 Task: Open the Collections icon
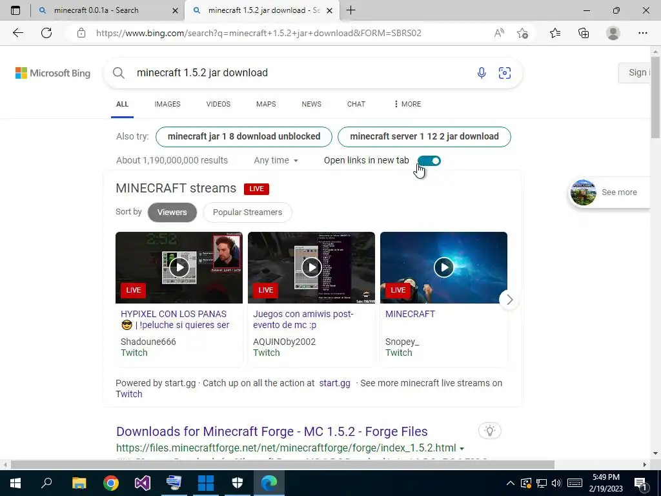click(584, 33)
